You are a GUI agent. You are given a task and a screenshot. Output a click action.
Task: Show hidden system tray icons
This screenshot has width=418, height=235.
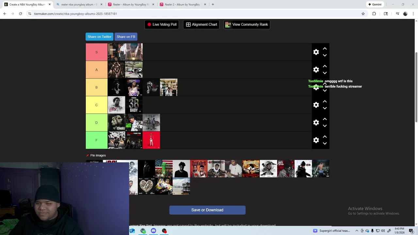[357, 231]
